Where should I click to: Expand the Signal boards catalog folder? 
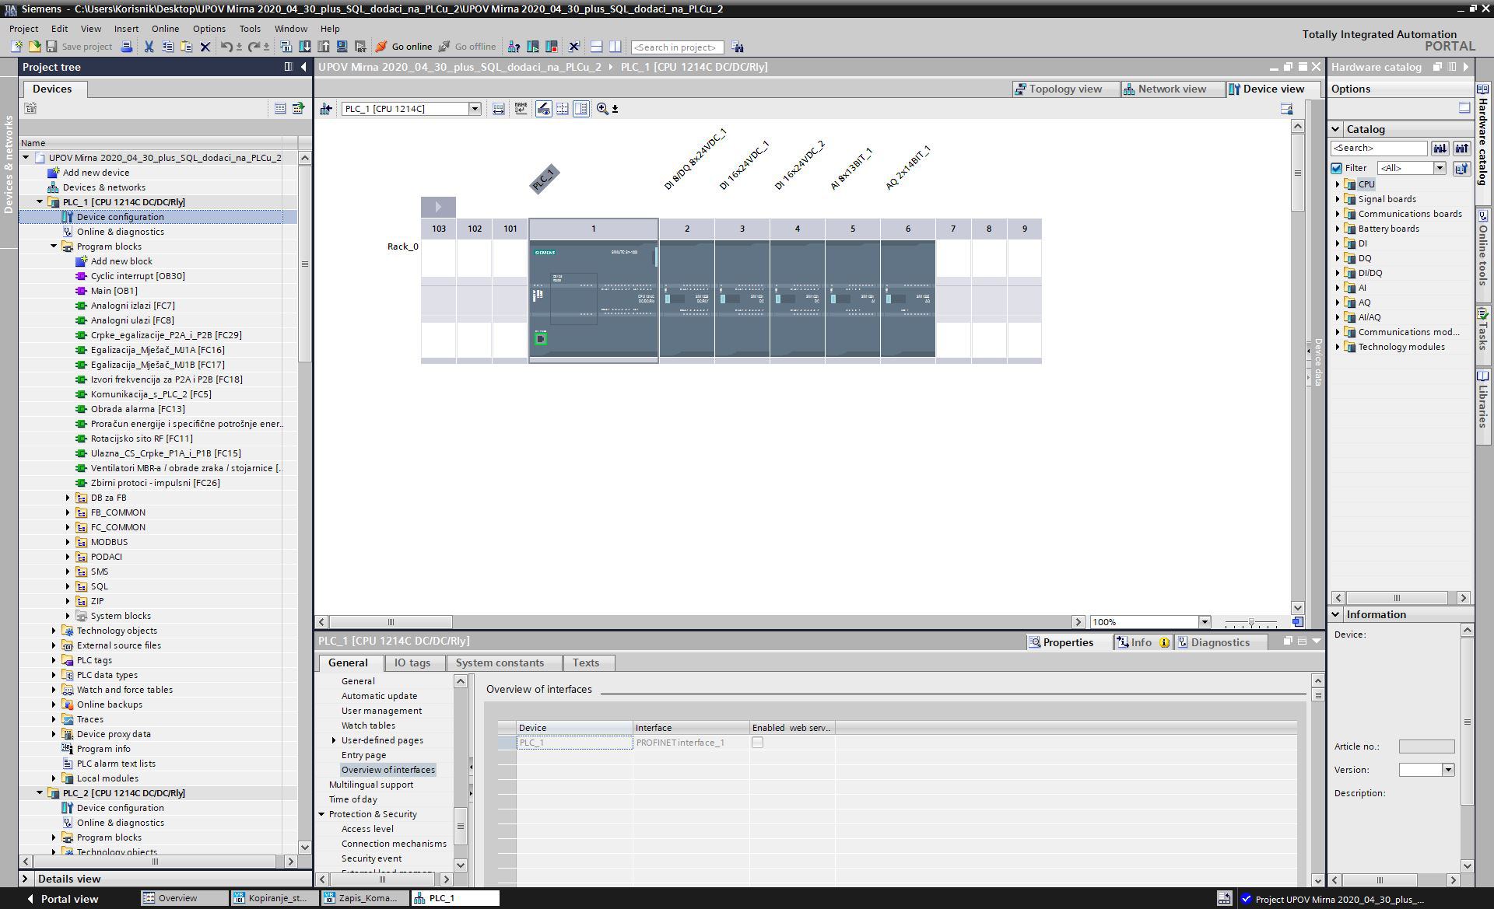pos(1338,199)
